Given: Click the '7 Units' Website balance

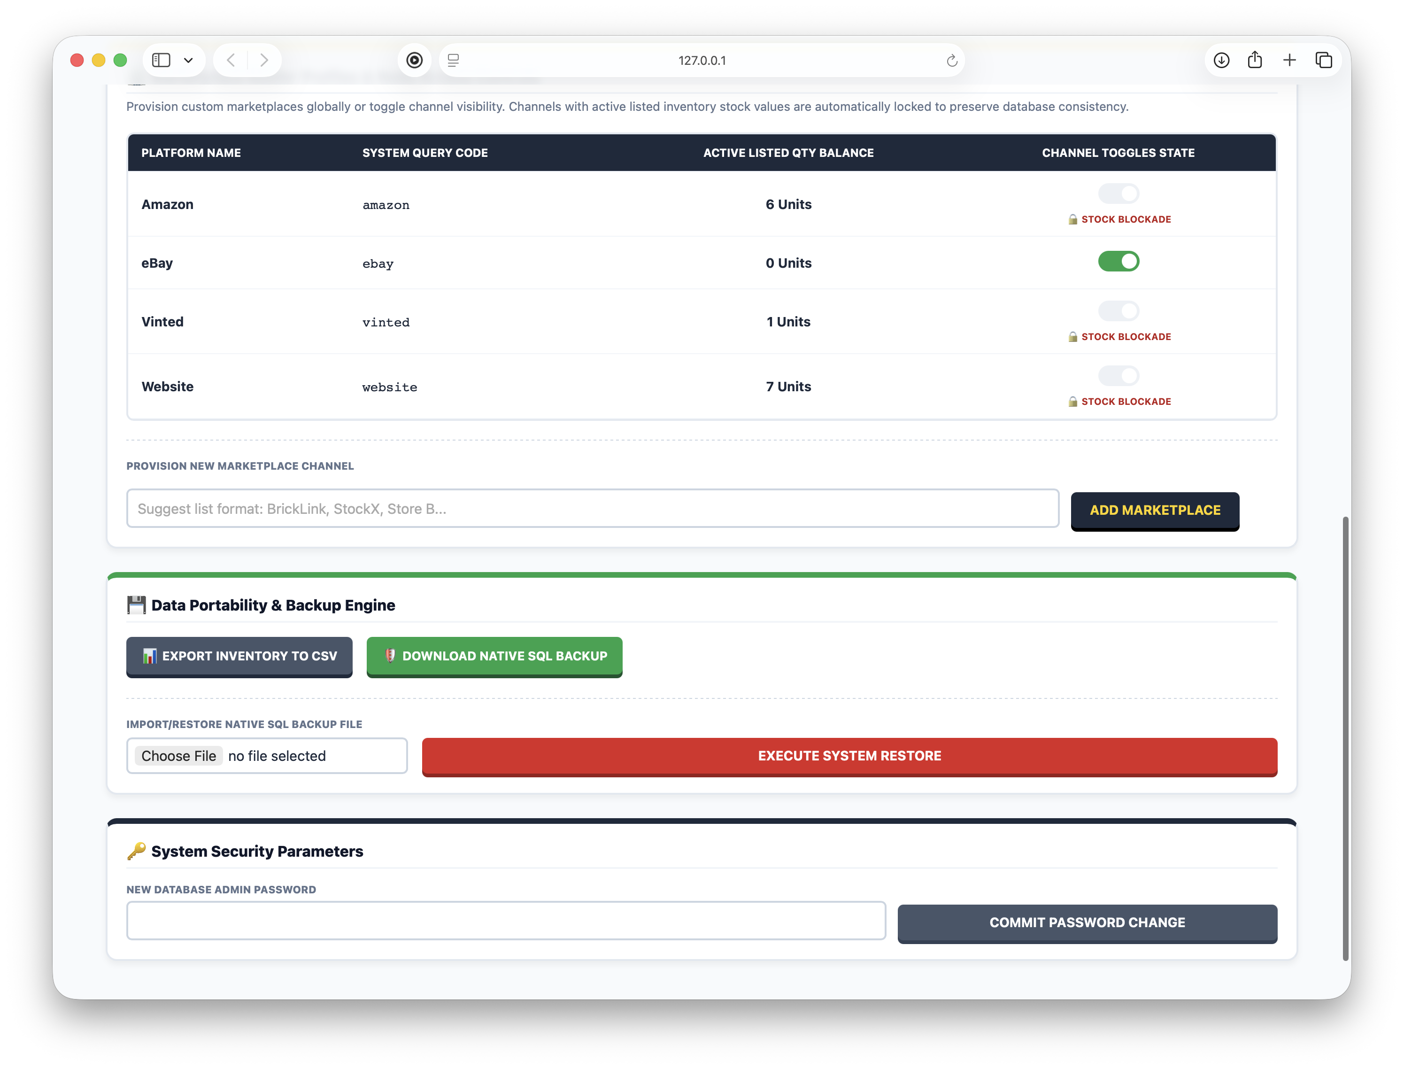Looking at the screenshot, I should [x=788, y=386].
